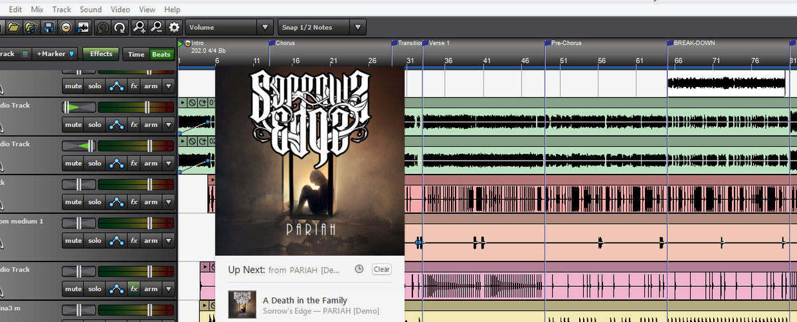Open the arrow menu beside the green fx button
The width and height of the screenshot is (797, 322).
click(x=168, y=289)
